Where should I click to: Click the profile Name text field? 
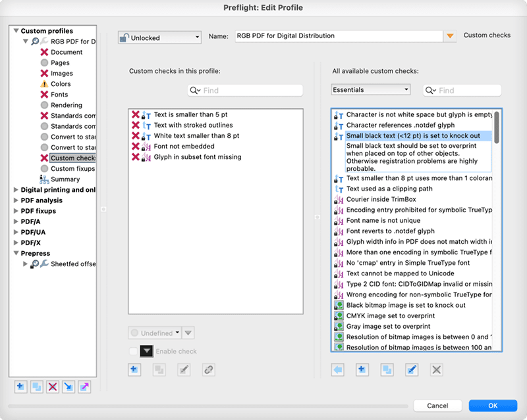[x=338, y=36]
